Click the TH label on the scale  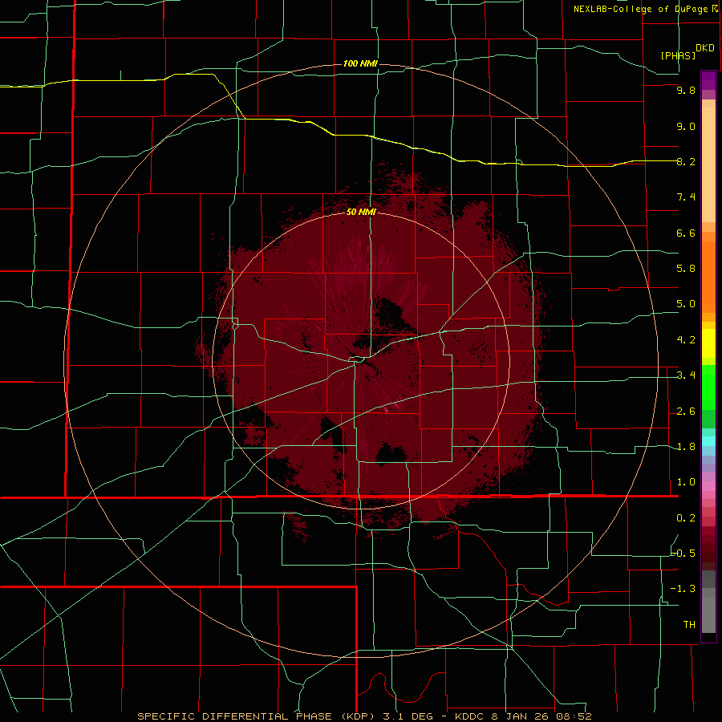pyautogui.click(x=689, y=625)
